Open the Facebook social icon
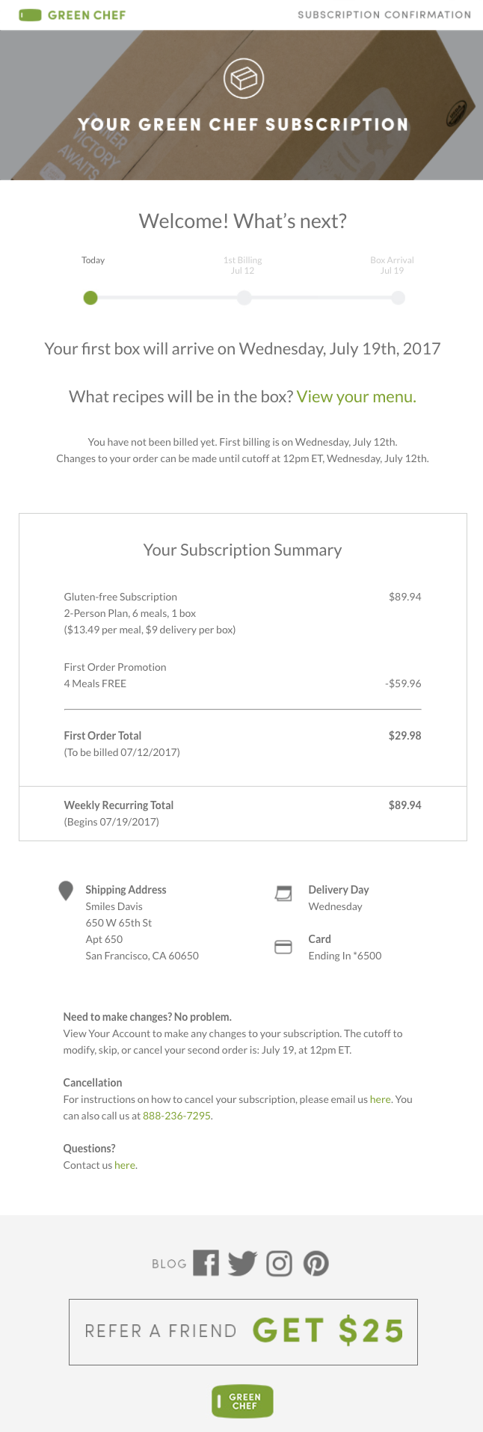This screenshot has width=483, height=1432. point(206,1263)
